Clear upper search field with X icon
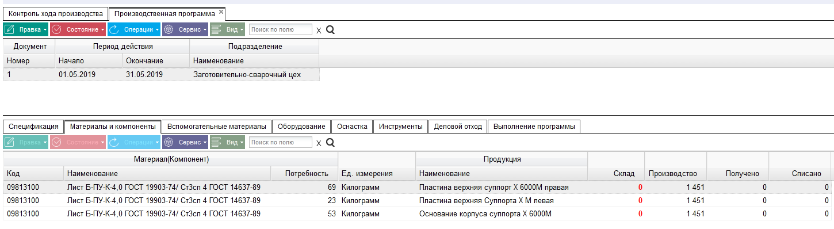 (x=319, y=30)
